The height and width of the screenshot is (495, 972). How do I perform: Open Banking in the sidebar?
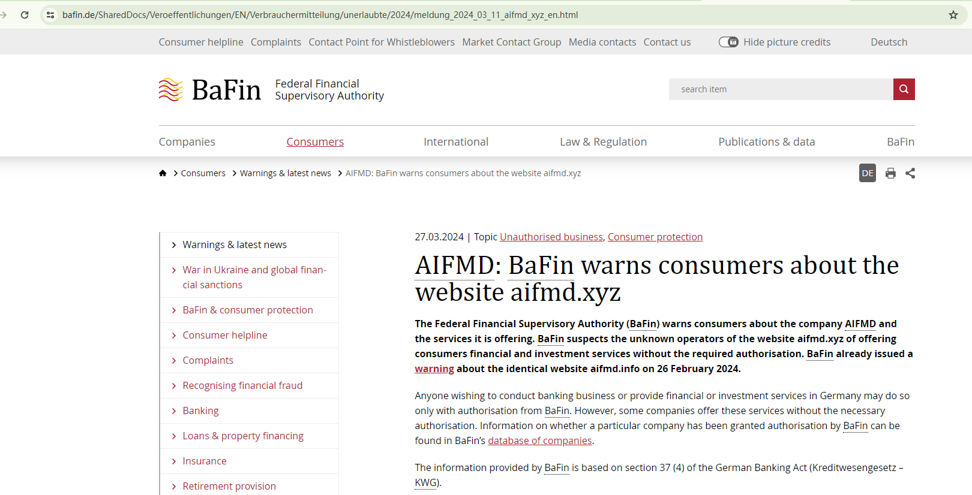(201, 411)
